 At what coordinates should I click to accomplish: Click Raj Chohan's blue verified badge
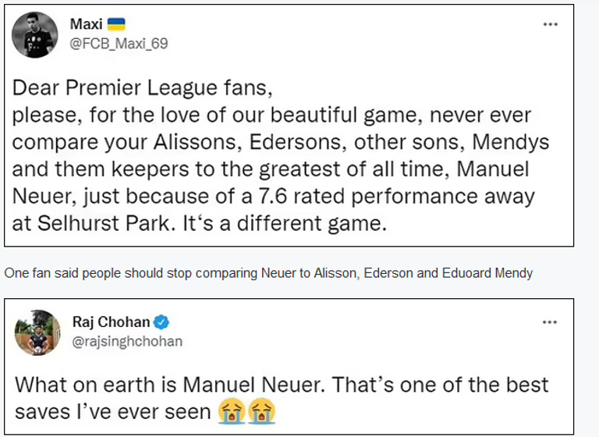pyautogui.click(x=162, y=322)
